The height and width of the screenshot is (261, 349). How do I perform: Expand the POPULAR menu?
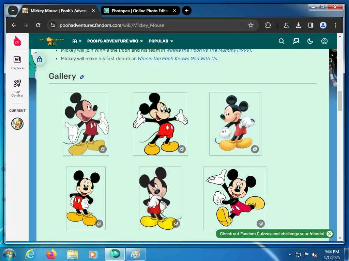click(161, 41)
